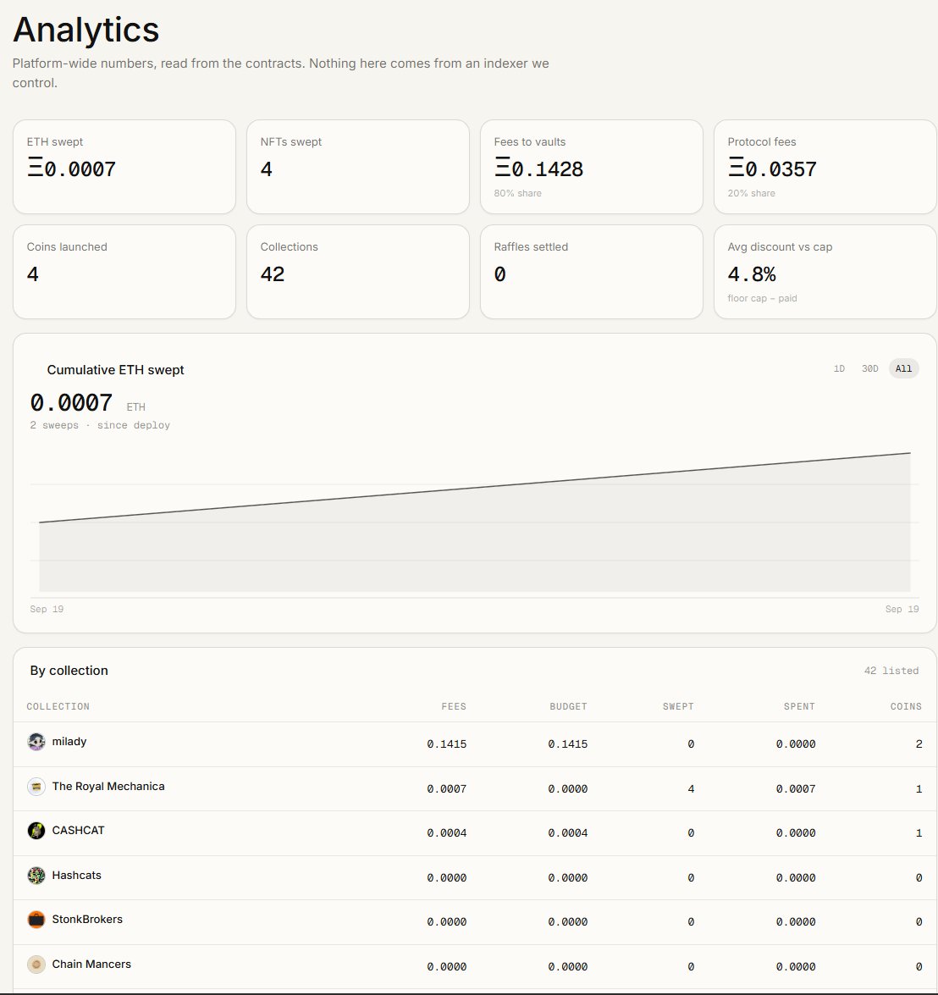This screenshot has height=995, width=938.
Task: Click the Analytics page heading
Action: click(86, 30)
